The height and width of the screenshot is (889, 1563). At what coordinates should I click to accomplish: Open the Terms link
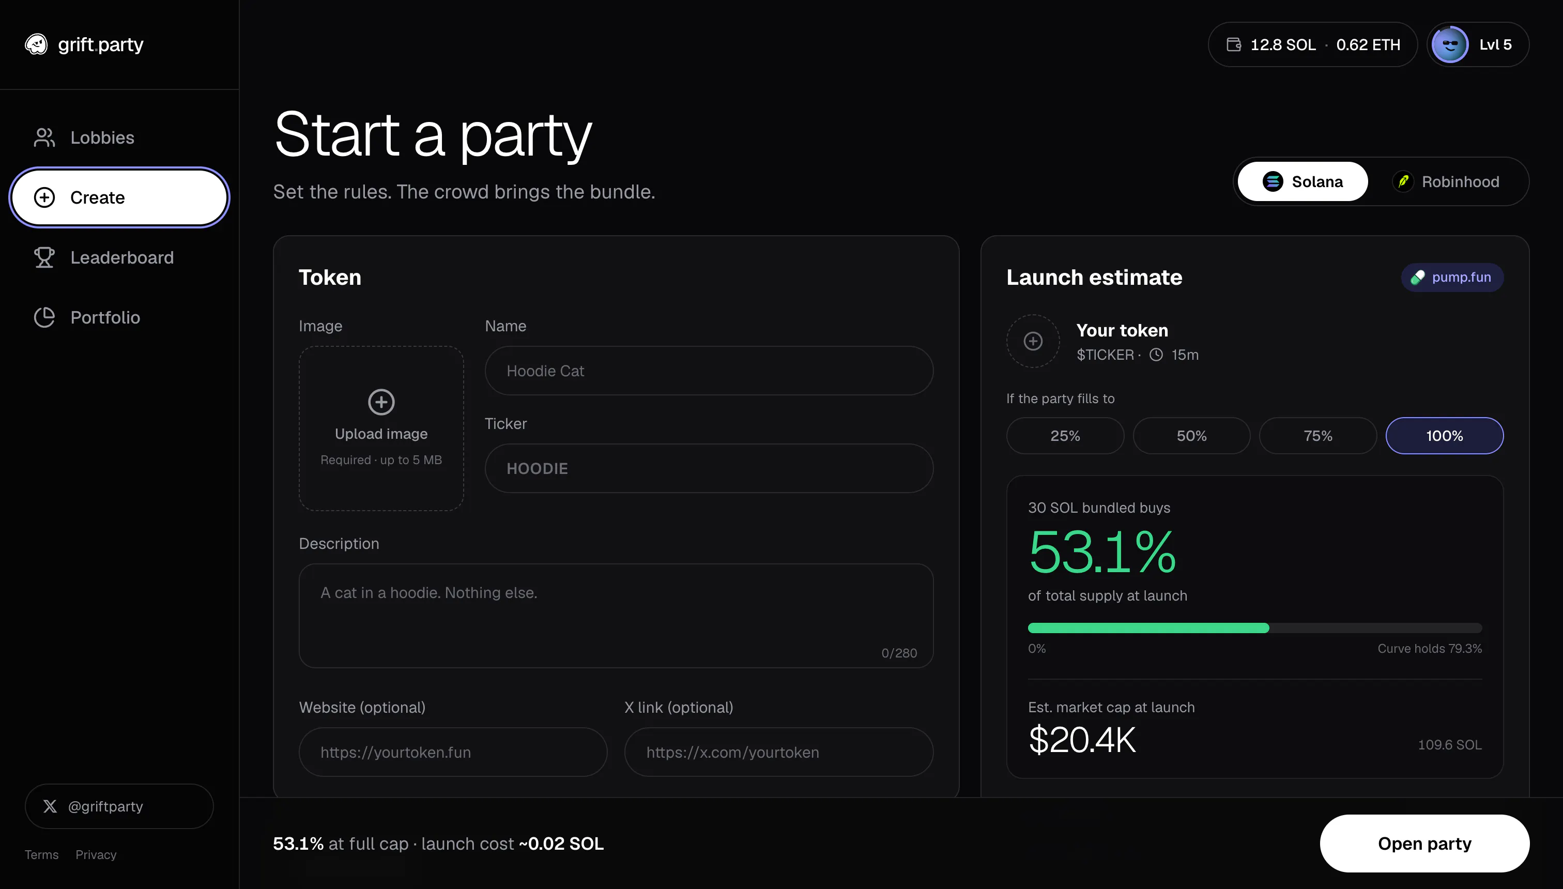[x=41, y=855]
